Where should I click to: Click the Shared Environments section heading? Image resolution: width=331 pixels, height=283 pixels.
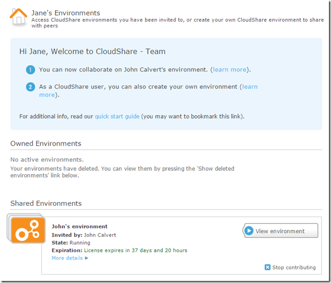[46, 203]
